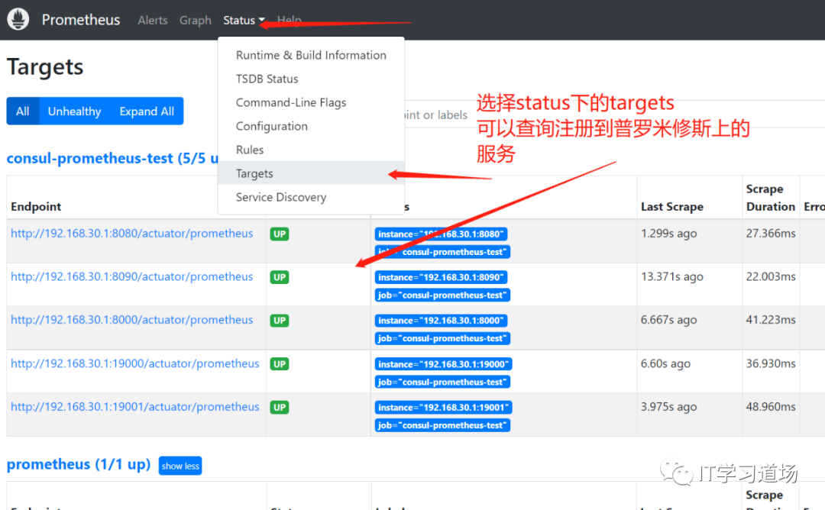The height and width of the screenshot is (510, 825).
Task: Open Service Discovery menu item
Action: (311, 197)
